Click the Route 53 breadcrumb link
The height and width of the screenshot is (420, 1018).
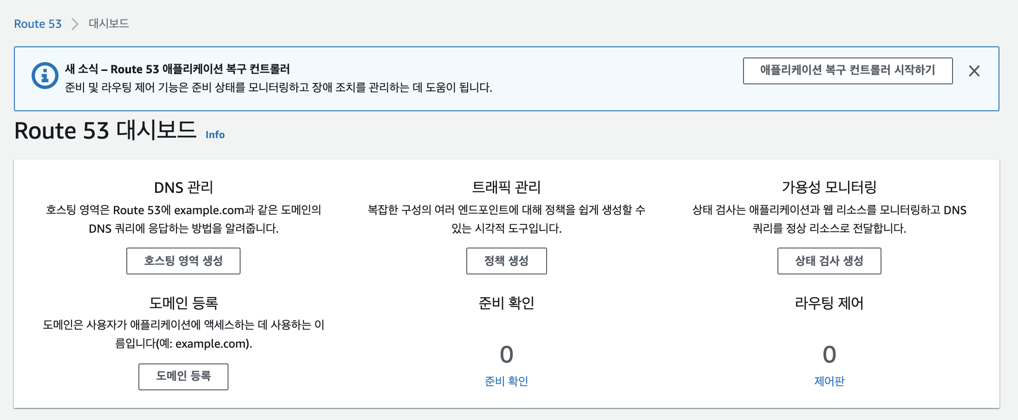point(38,24)
